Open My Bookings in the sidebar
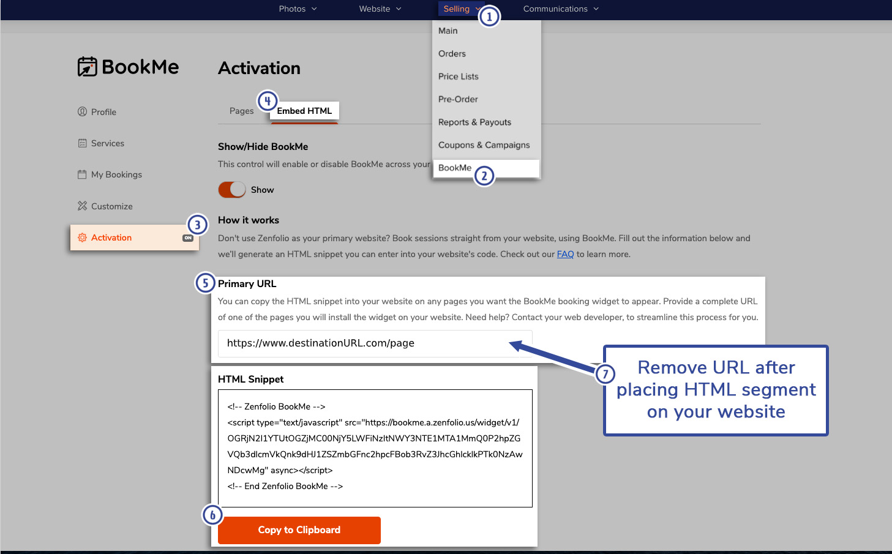Screen dimensions: 892x554 [x=116, y=174]
